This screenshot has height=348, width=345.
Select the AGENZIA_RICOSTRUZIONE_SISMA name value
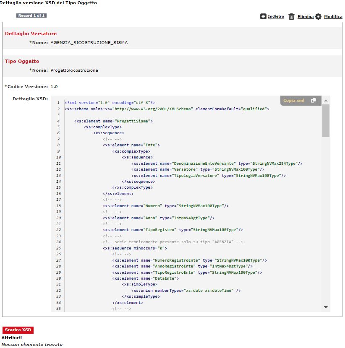[x=89, y=43]
